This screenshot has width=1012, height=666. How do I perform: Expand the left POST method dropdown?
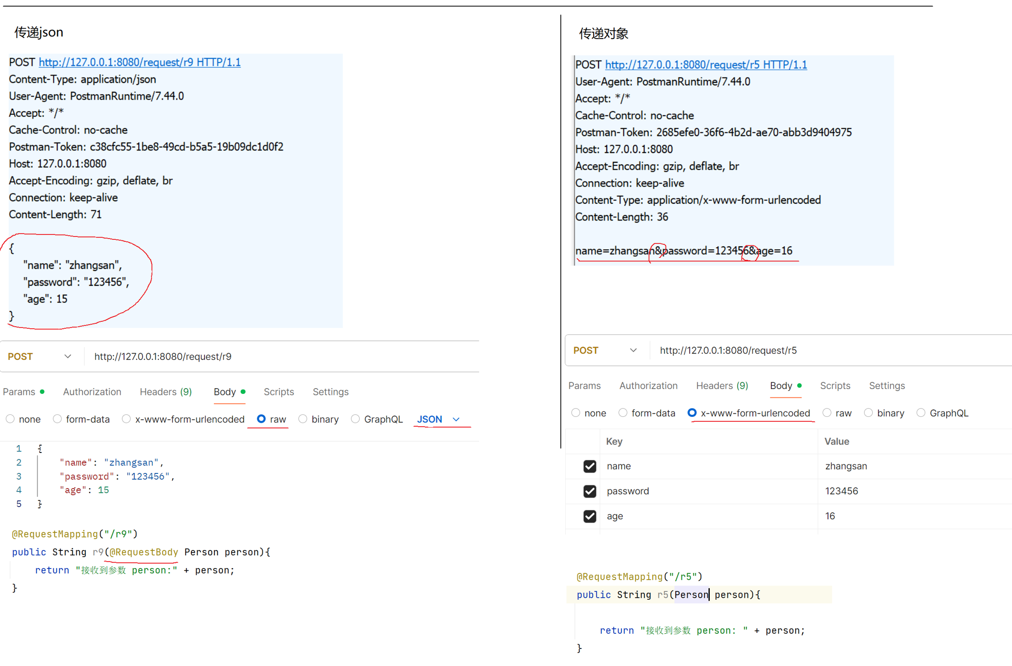tap(67, 356)
